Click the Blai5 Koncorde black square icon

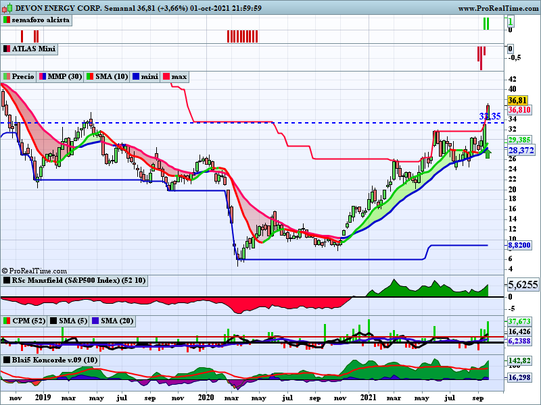tap(7, 360)
